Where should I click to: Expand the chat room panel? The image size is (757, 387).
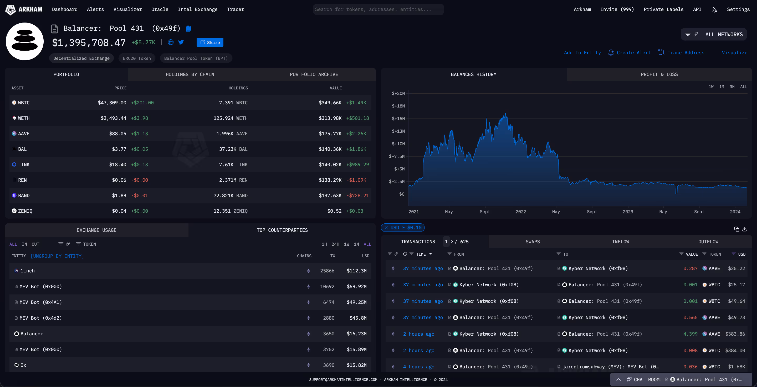[618, 379]
